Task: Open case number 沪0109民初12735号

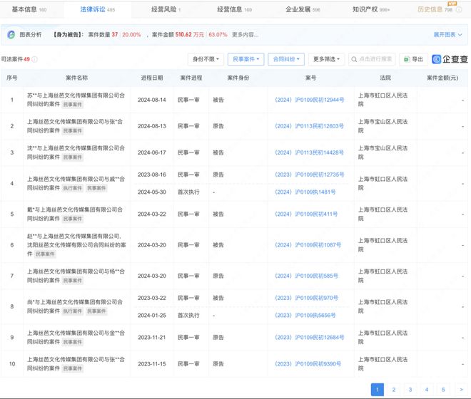Action: (310, 175)
